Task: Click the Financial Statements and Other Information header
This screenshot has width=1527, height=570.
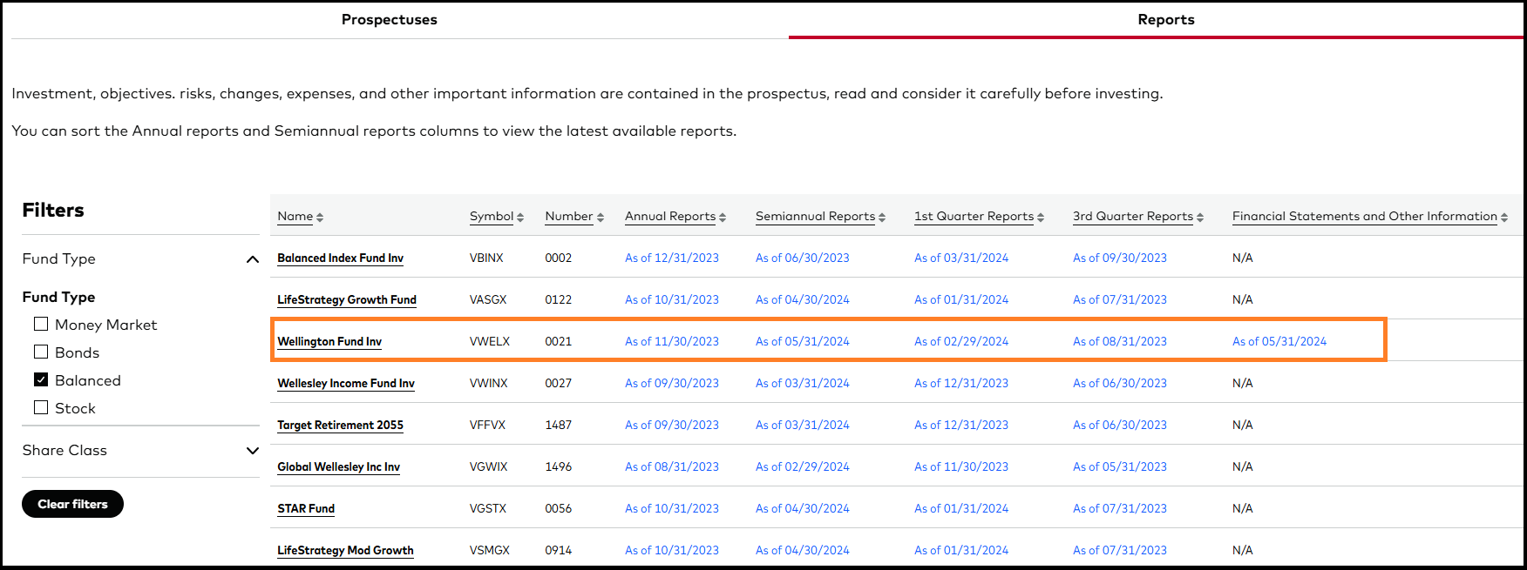Action: [x=1365, y=217]
